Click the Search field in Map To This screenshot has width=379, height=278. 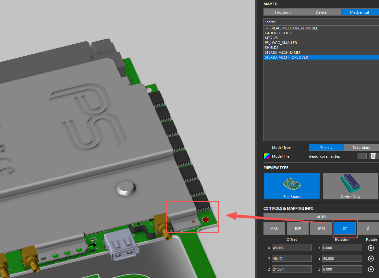pyautogui.click(x=321, y=22)
